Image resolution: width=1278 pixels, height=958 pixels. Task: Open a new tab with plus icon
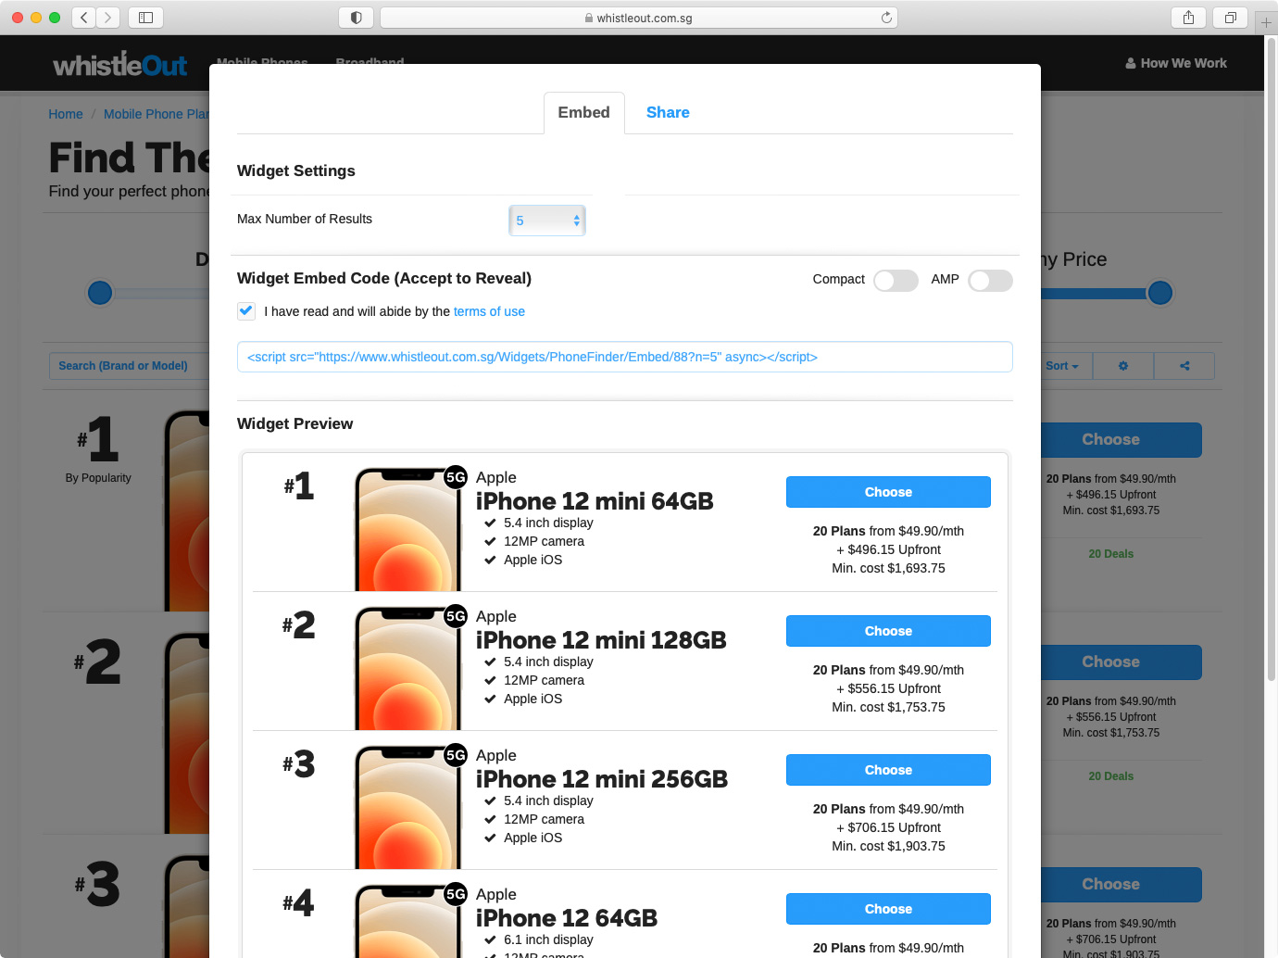coord(1266,22)
